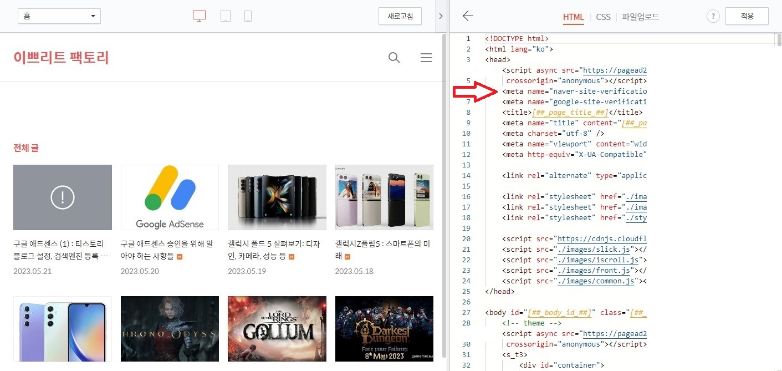Click the 전체 글 heading link
Viewport: 782px width, 371px height.
click(26, 148)
